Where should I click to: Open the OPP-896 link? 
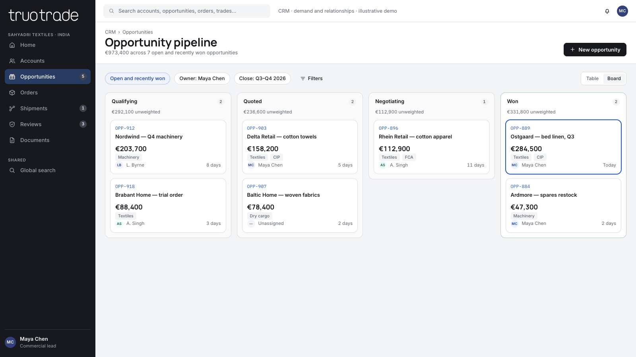(388, 128)
